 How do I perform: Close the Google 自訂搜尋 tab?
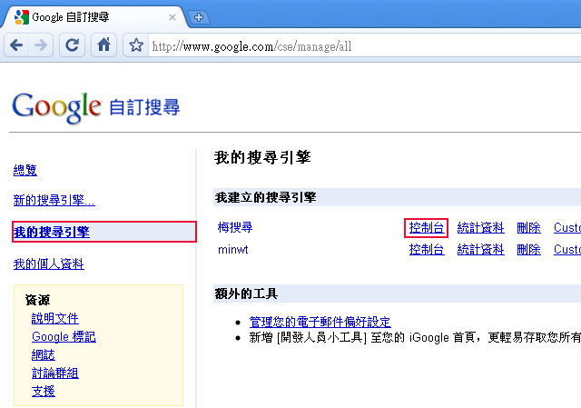click(172, 17)
